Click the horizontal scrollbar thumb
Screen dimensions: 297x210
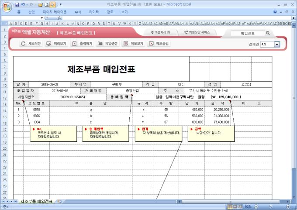231,202
